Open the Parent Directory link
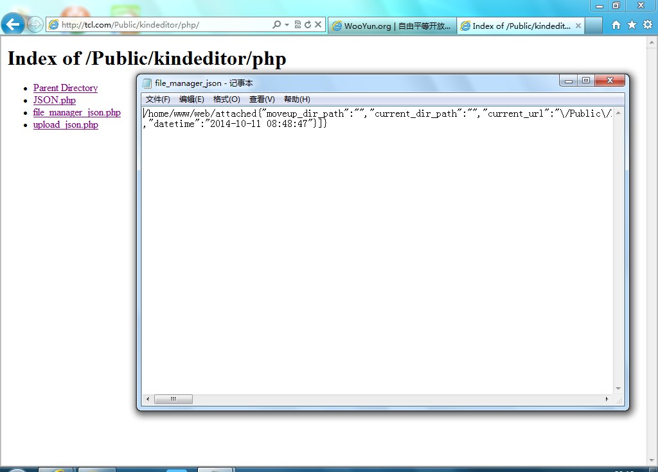Image resolution: width=658 pixels, height=472 pixels. tap(66, 88)
